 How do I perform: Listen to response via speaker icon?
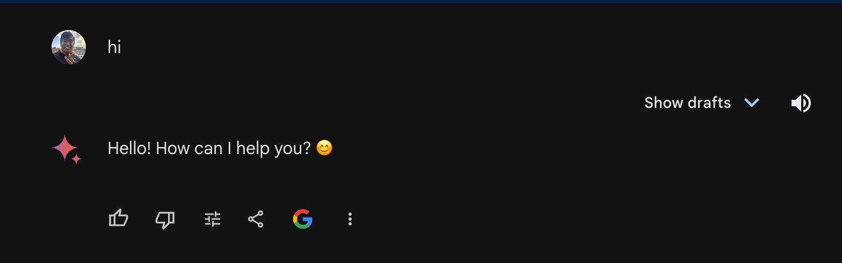coord(801,103)
